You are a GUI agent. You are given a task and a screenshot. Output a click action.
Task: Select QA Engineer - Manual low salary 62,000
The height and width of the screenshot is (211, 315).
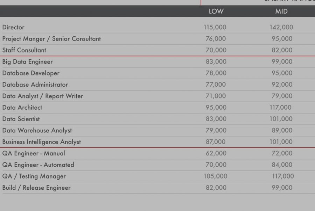[216, 153]
